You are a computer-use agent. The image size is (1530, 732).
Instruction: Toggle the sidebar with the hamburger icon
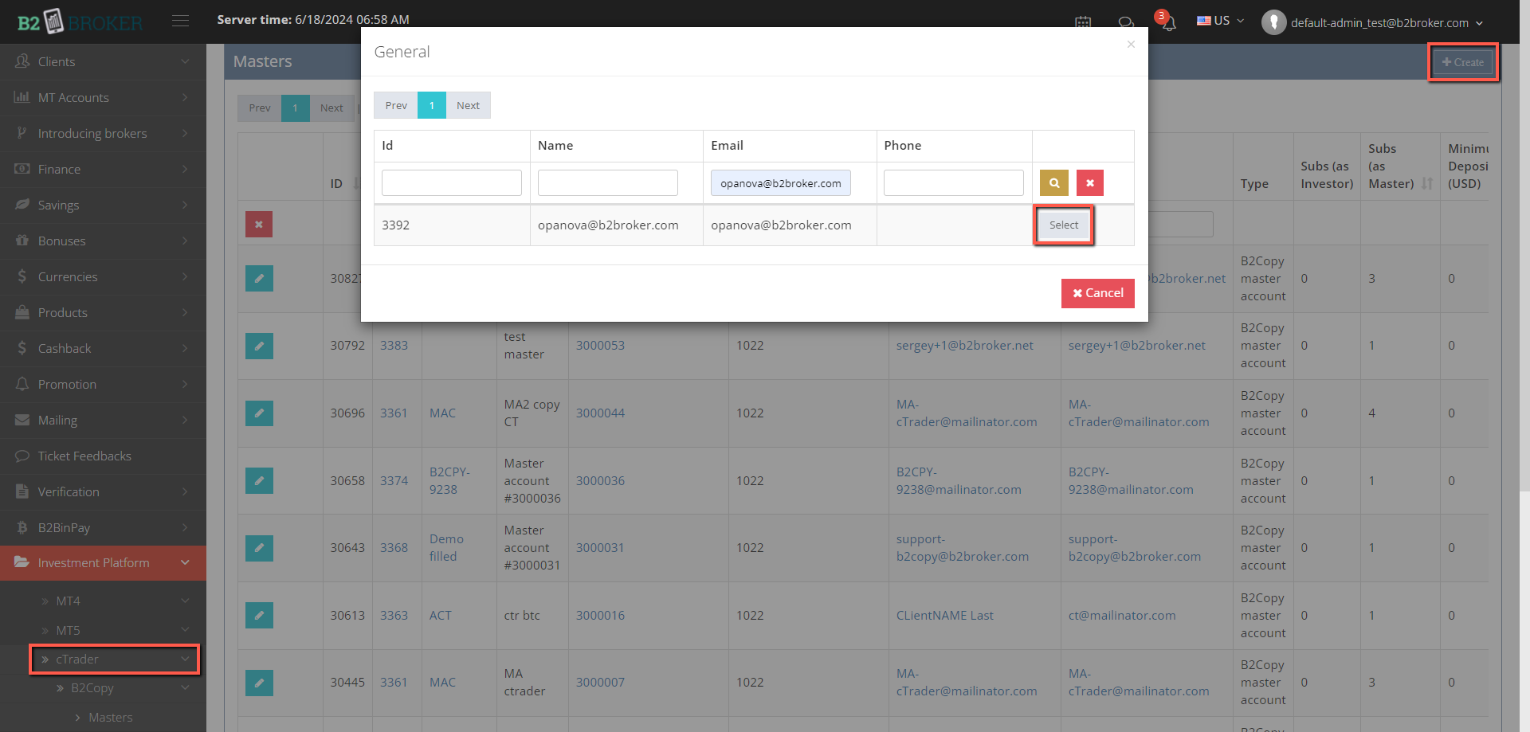[x=181, y=22]
